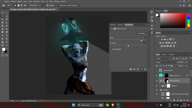Viewport: 192px width, 108px height.
Task: Open the Archivo menu
Action: (x=7, y=1)
